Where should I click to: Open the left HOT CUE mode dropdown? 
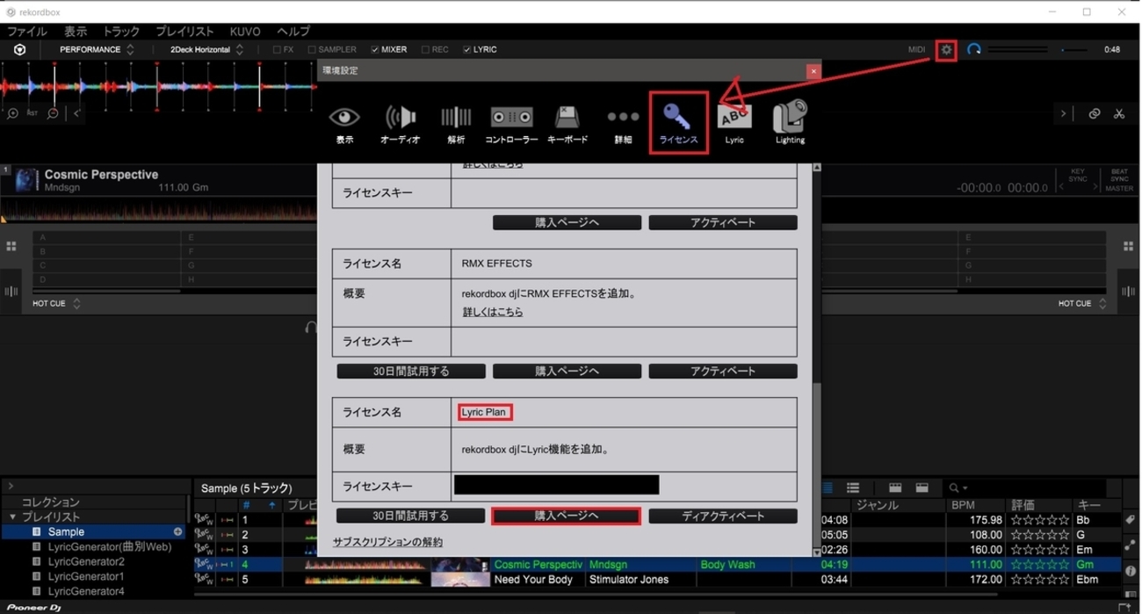coord(56,304)
